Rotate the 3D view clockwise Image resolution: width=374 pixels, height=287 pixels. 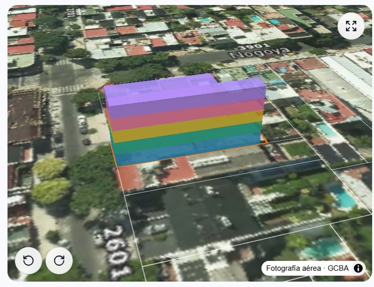pyautogui.click(x=59, y=260)
